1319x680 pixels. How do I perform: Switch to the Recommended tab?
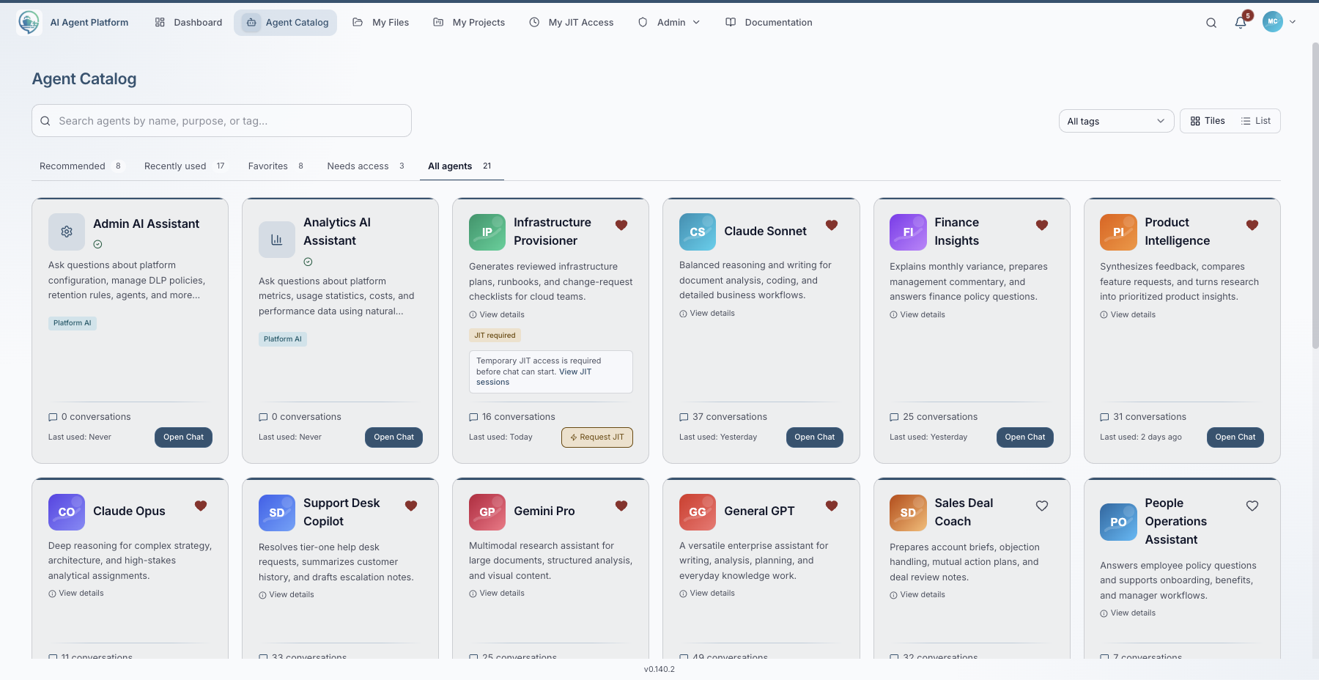(x=81, y=166)
